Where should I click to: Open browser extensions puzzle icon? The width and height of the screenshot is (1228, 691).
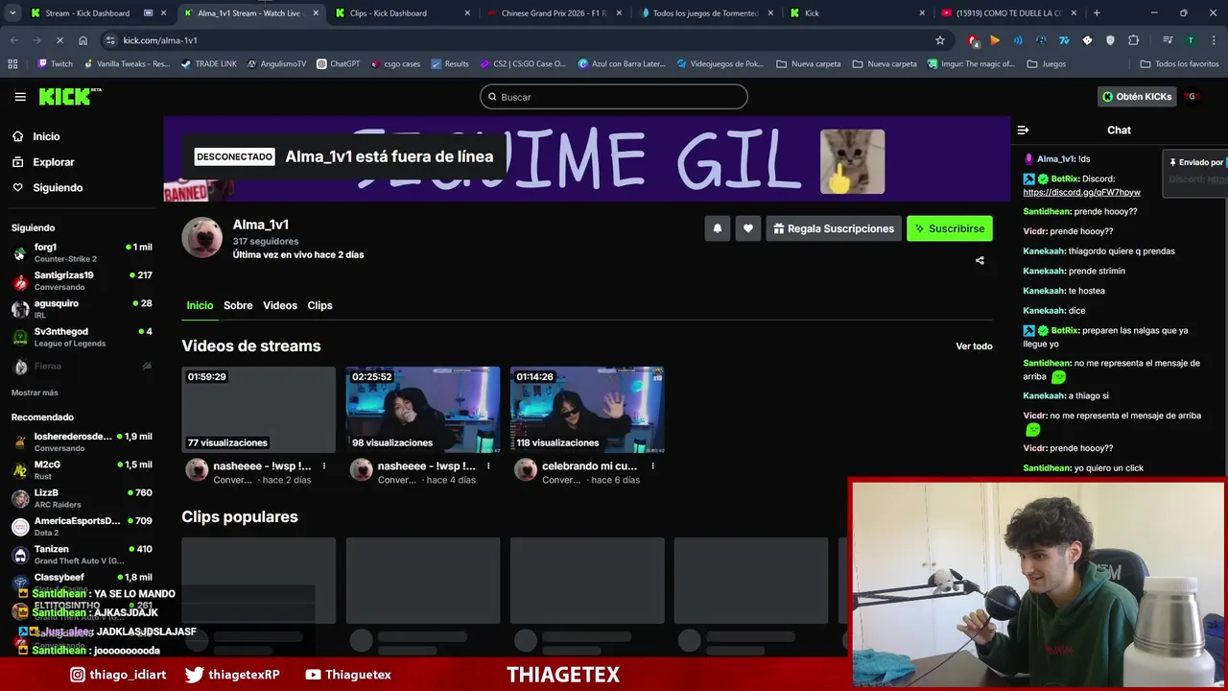click(1134, 40)
